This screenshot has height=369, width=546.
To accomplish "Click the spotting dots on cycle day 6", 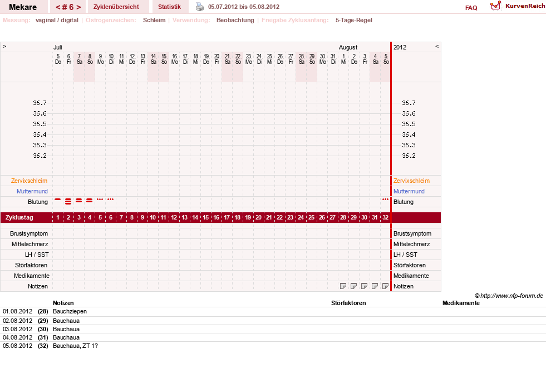I will click(x=110, y=200).
